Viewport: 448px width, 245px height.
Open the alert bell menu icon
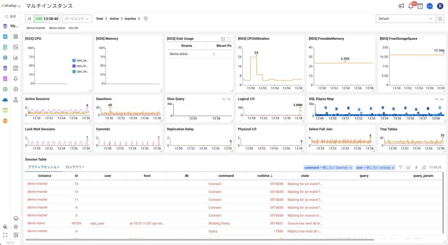point(16,79)
